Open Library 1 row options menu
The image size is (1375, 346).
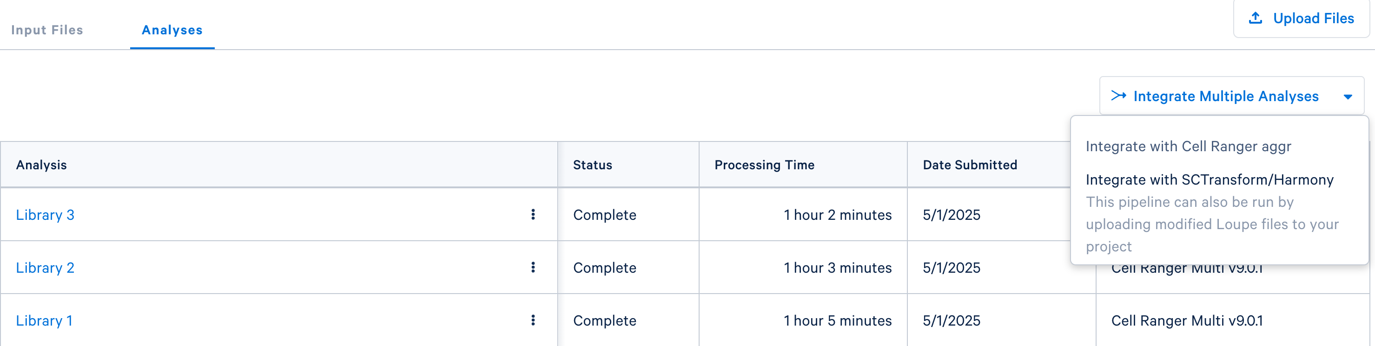pyautogui.click(x=533, y=320)
